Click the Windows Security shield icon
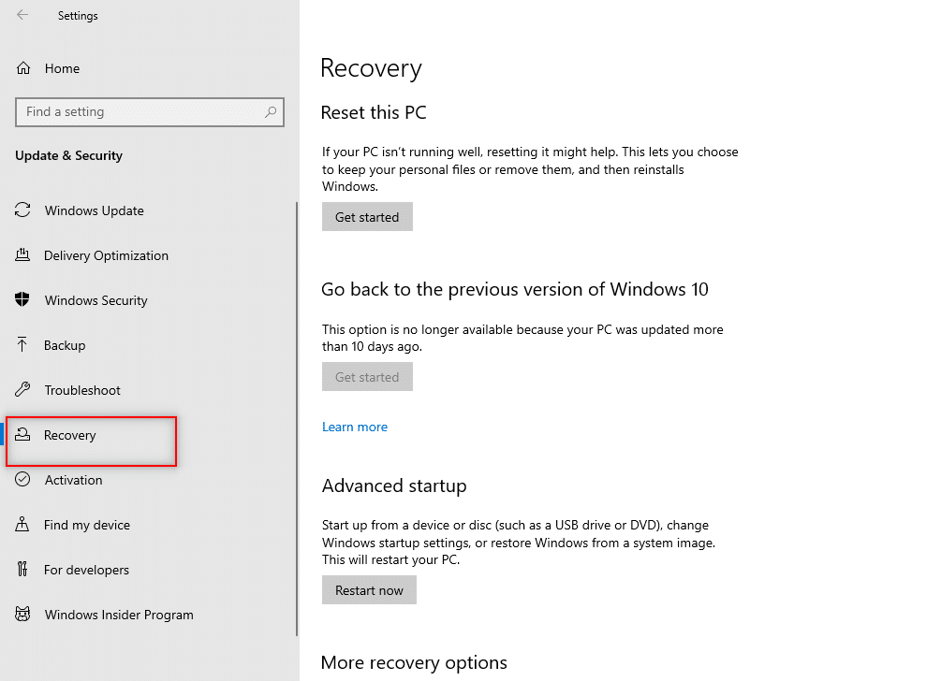This screenshot has height=681, width=941. [x=22, y=299]
